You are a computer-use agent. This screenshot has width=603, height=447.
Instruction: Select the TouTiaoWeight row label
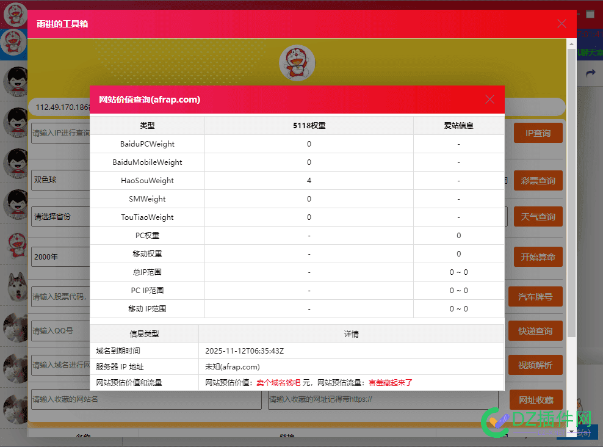click(147, 217)
